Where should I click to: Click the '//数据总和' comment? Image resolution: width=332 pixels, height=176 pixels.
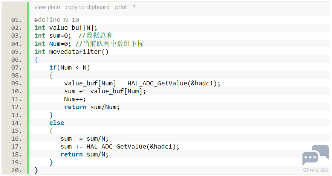95,35
